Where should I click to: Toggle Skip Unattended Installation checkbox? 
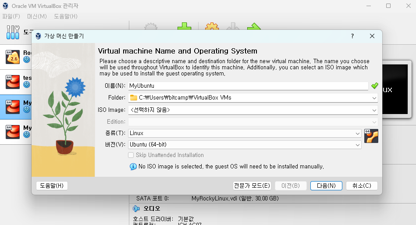tap(131, 155)
